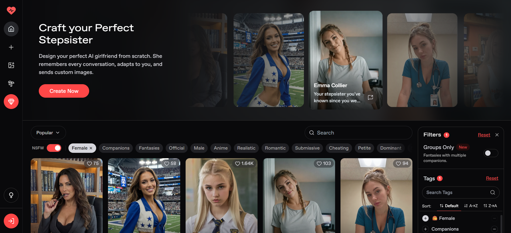Click minus button next to Companions tag
The width and height of the screenshot is (511, 233).
click(494, 229)
